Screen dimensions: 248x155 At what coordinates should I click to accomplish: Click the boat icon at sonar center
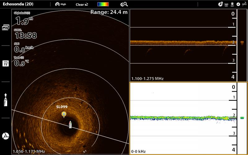[x=70, y=125]
